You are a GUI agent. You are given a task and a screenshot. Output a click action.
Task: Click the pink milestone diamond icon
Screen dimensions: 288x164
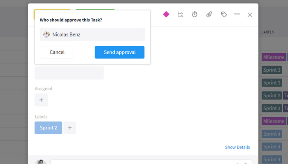coord(166,14)
